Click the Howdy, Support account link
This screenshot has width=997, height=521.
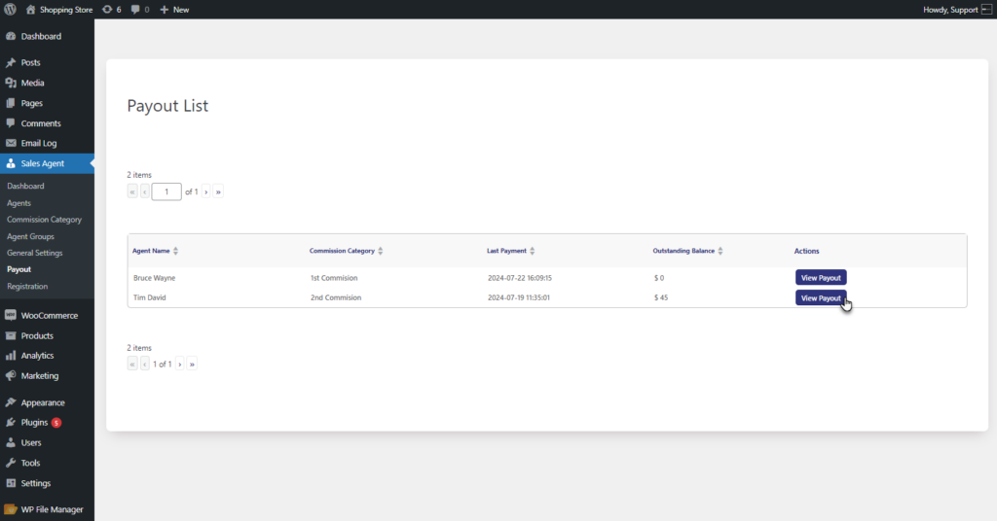click(950, 10)
